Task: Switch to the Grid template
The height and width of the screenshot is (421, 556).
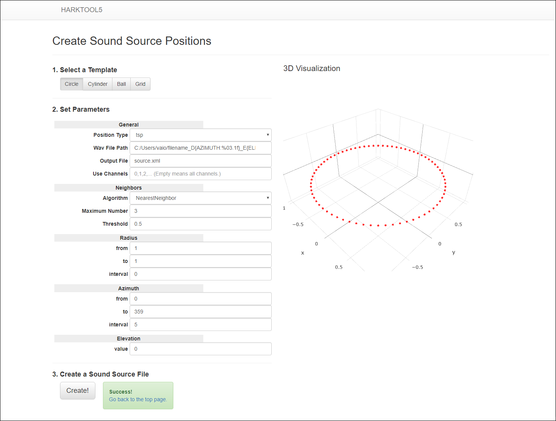Action: (x=140, y=84)
